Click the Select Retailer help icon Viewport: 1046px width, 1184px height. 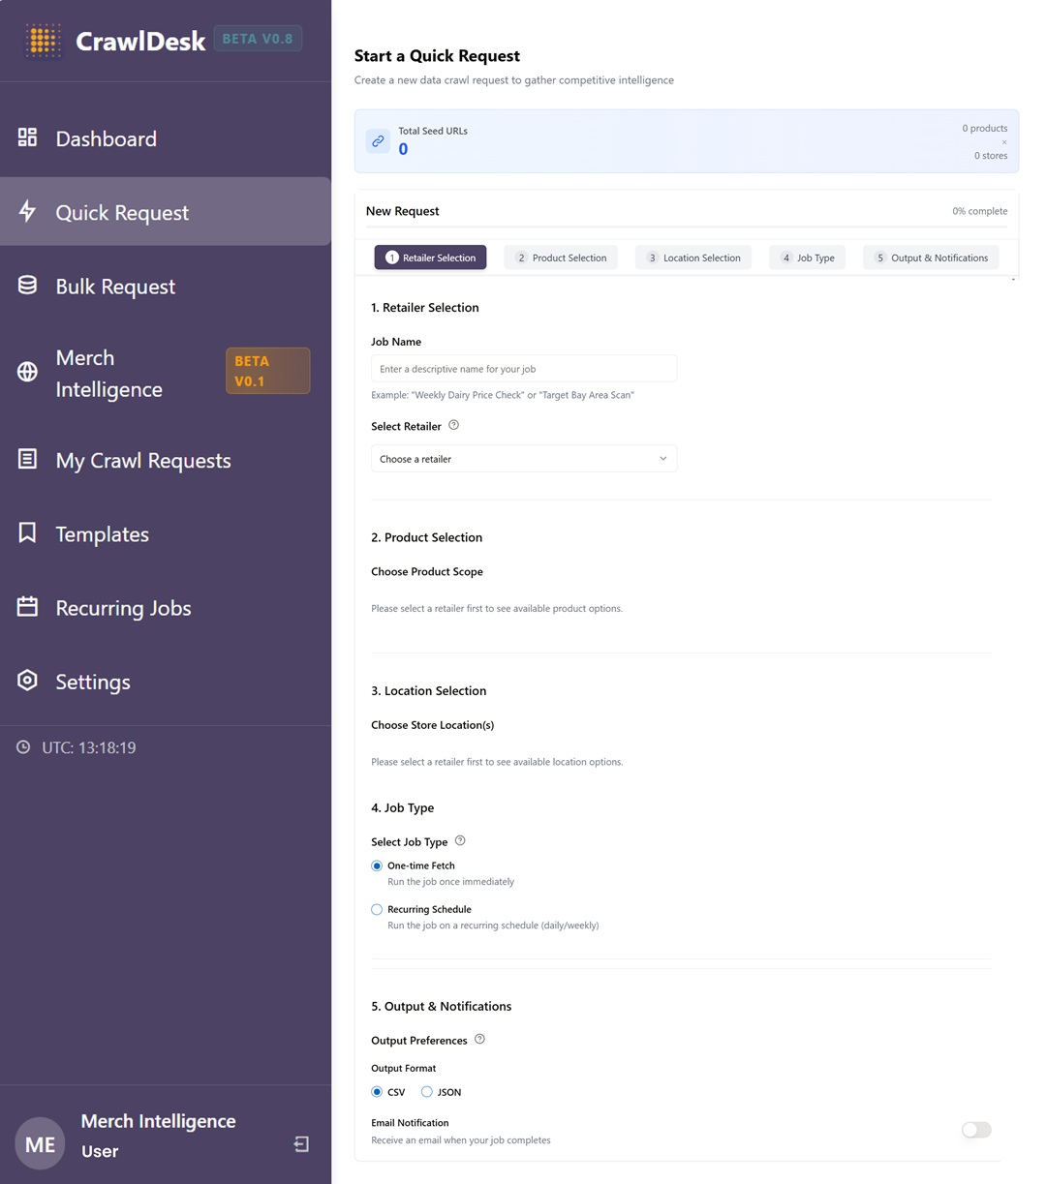tap(453, 425)
